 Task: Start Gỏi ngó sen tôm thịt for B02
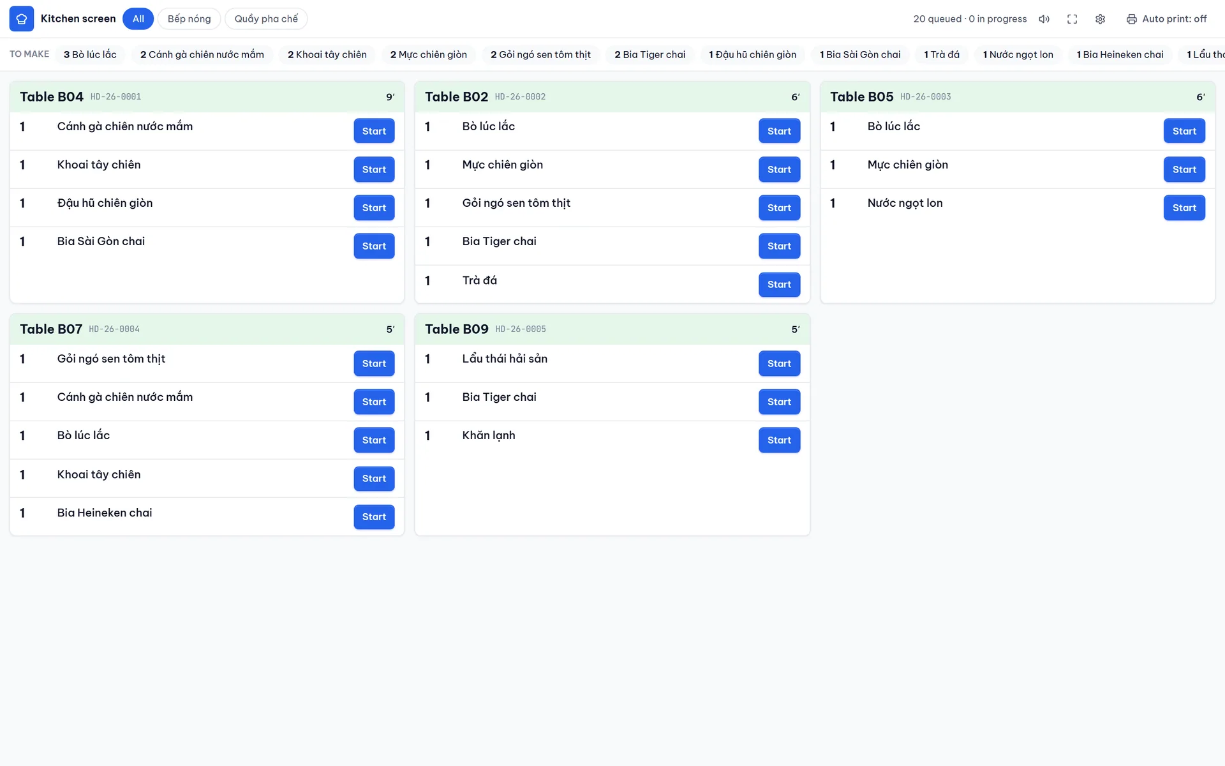click(779, 207)
